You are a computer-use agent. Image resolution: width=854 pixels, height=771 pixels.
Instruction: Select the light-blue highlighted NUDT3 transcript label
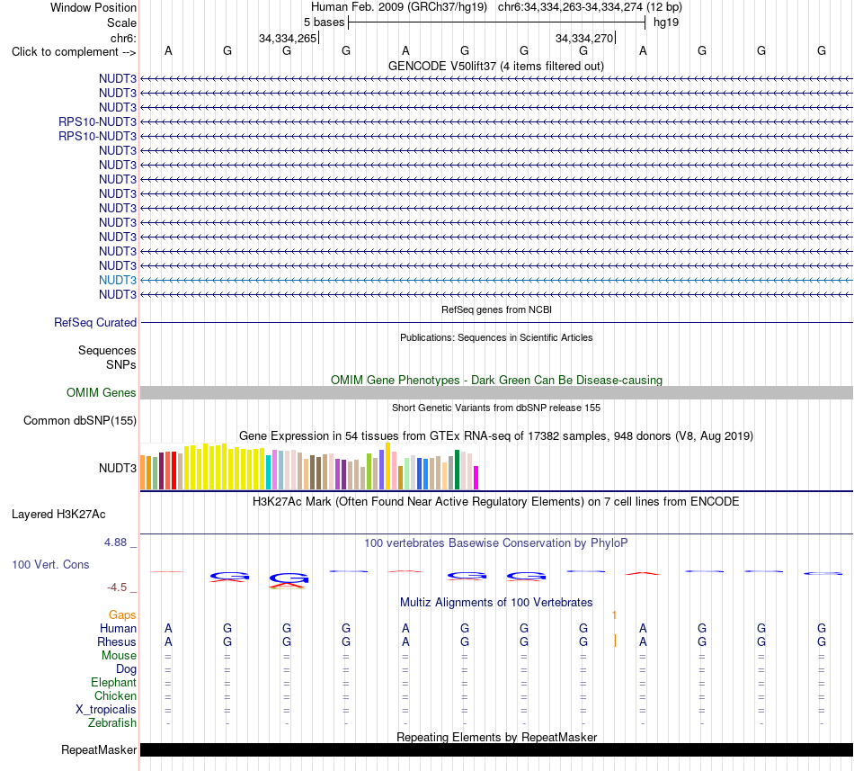[x=118, y=280]
